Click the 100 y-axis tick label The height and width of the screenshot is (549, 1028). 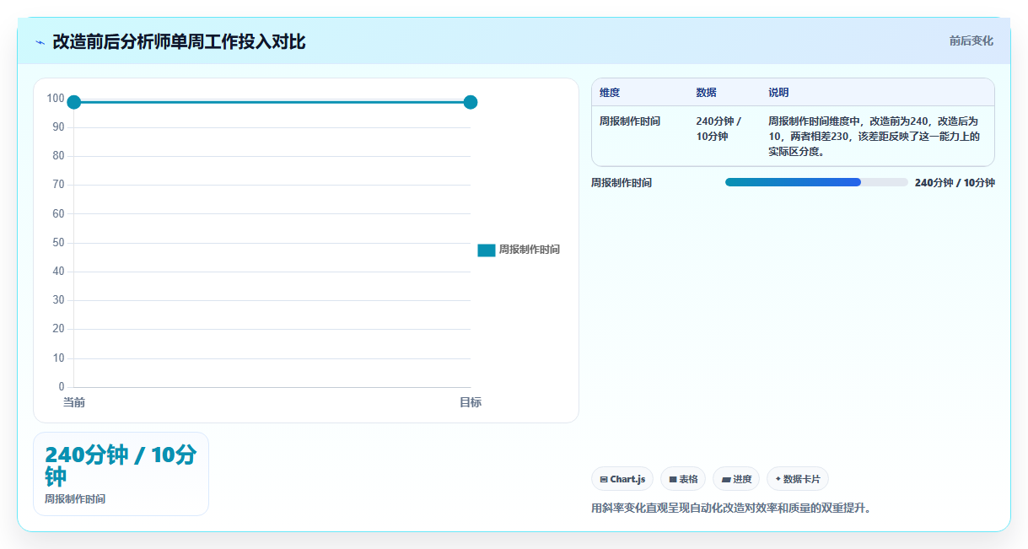56,99
